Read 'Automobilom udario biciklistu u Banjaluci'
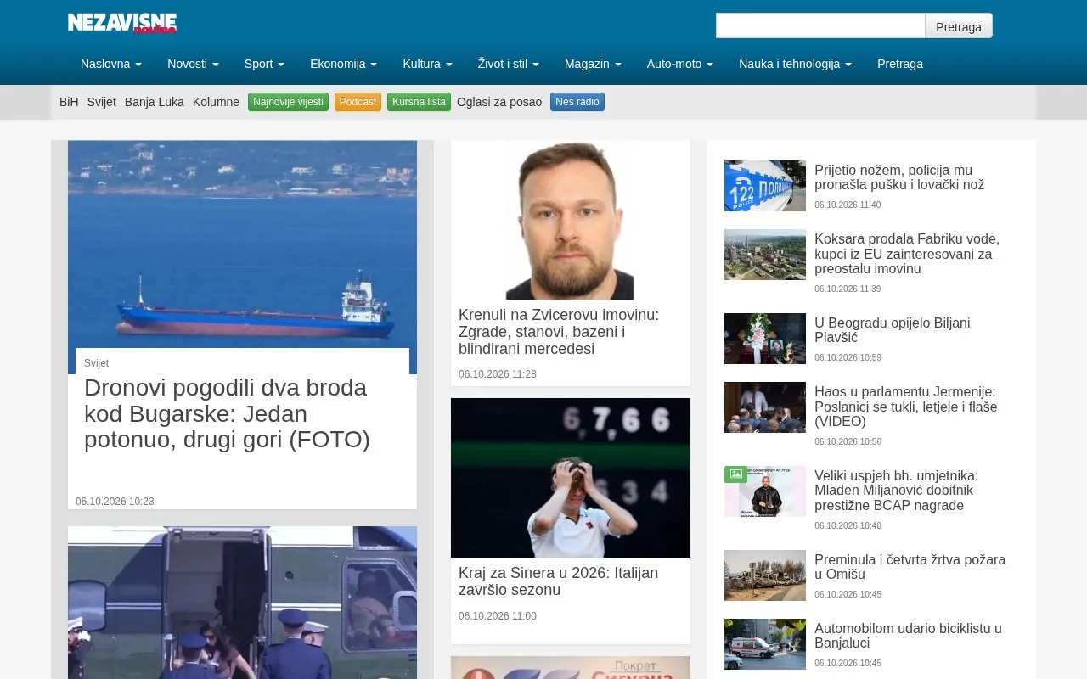 point(908,636)
